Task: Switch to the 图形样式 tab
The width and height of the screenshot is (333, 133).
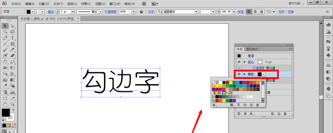Action: [252, 49]
